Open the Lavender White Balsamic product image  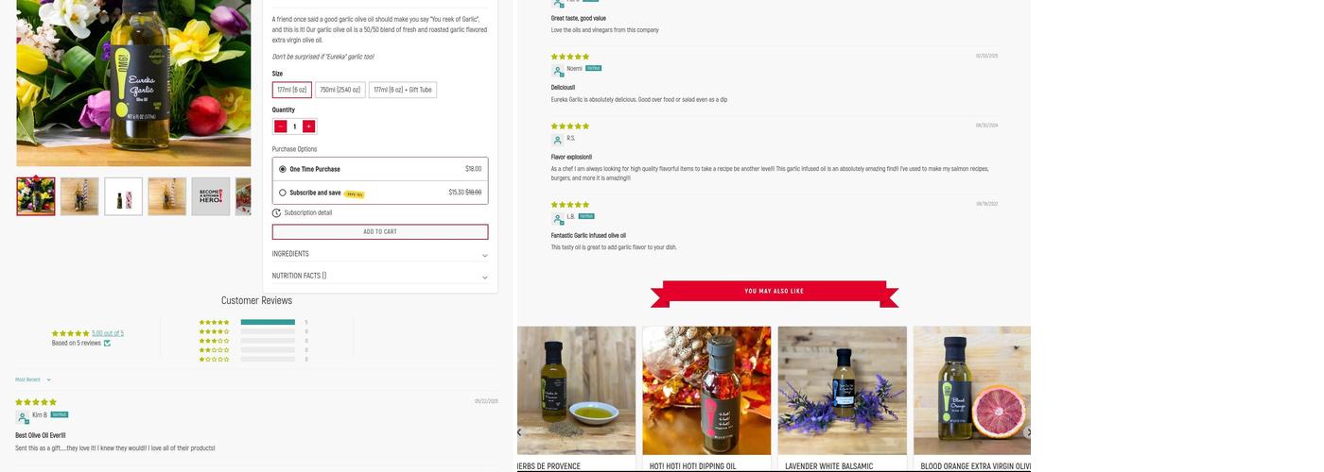coord(842,391)
